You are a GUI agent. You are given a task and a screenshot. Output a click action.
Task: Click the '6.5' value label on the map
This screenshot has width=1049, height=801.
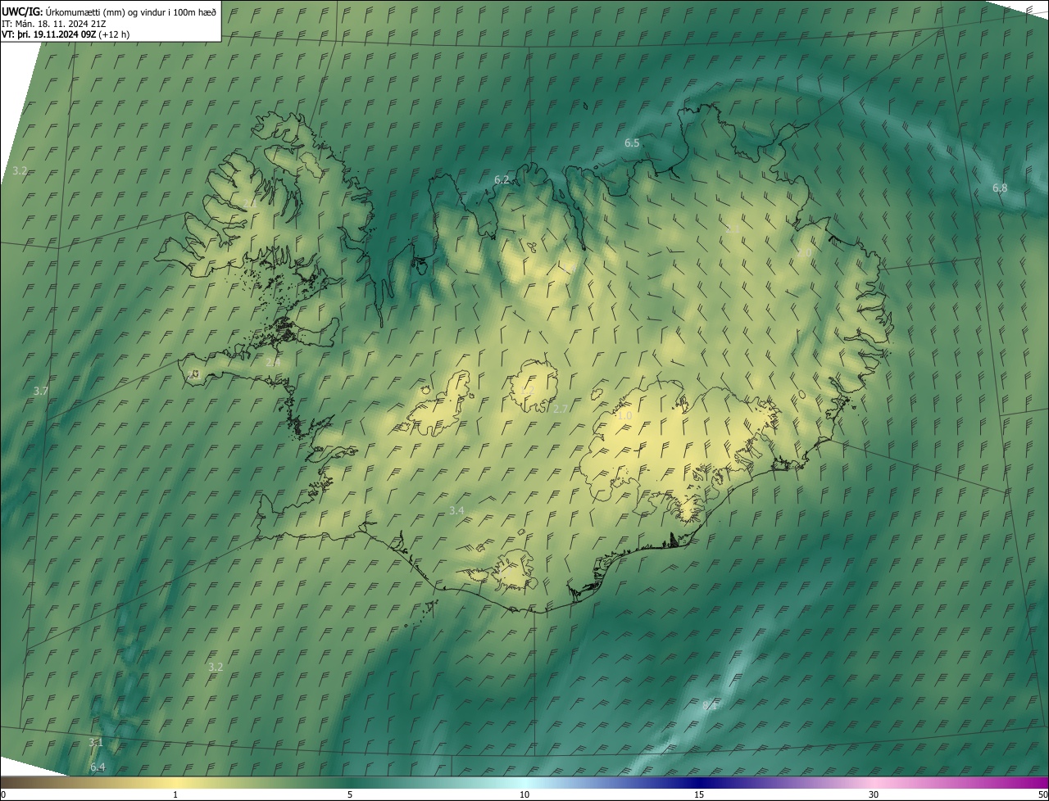pos(632,143)
